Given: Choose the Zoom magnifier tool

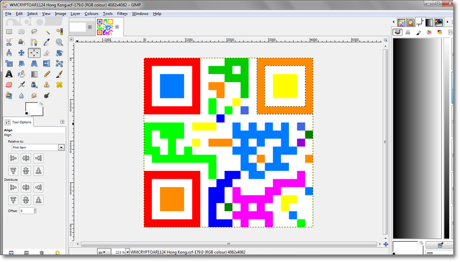Looking at the screenshot, I should 59,42.
